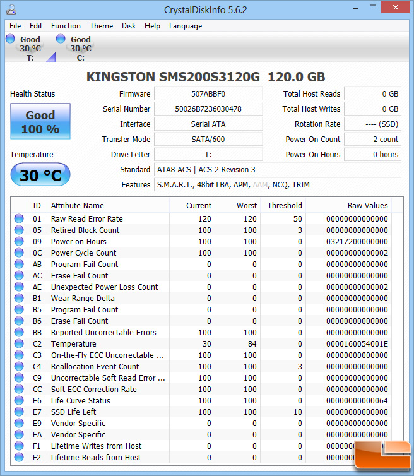The width and height of the screenshot is (414, 476).
Task: Click the Threshold column header
Action: tap(283, 206)
